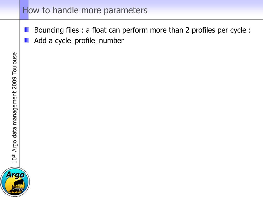Click the Bouncing files bullet text line
The width and height of the screenshot is (263, 197).
[142, 30]
